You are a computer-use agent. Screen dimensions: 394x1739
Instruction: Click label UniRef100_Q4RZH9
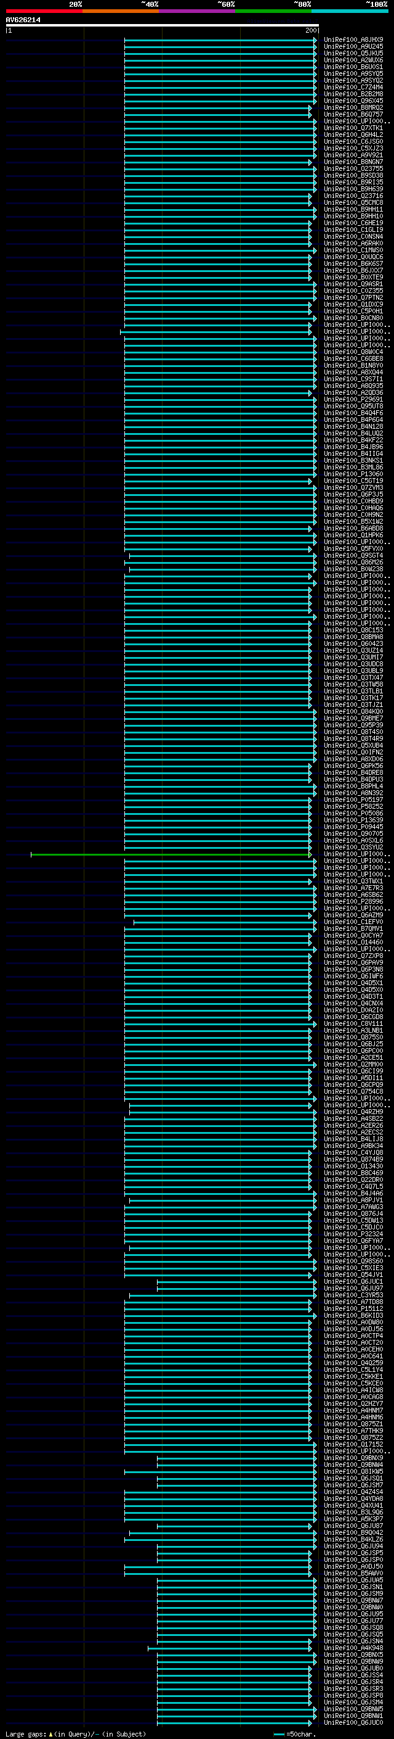[353, 1112]
